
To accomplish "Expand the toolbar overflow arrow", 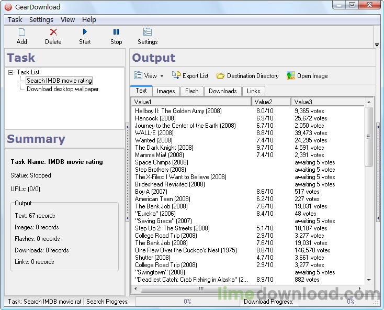I will tap(377, 45).
